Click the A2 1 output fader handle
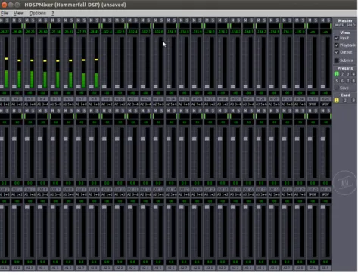Viewport: 358px width, 276px height. 104,206
